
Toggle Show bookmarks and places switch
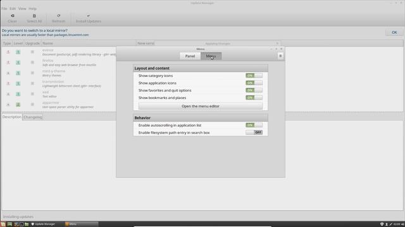point(254,98)
